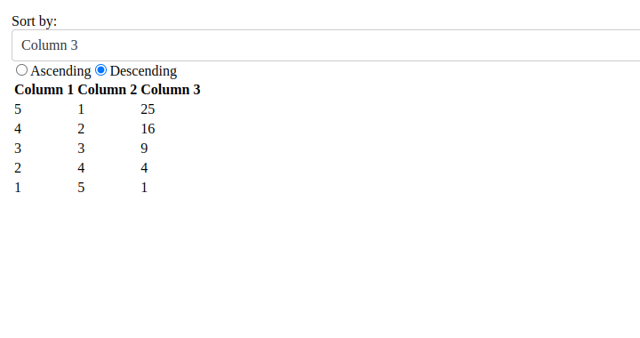This screenshot has width=640, height=338.
Task: Click the 5 in Column 1's first row
Action: tap(18, 109)
